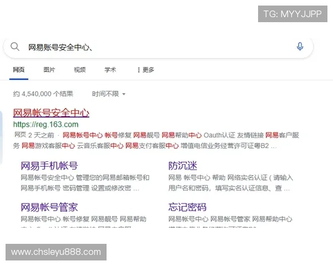The height and width of the screenshot is (266, 333).
Task: Click the magnifier search icon
Action: tap(15, 47)
